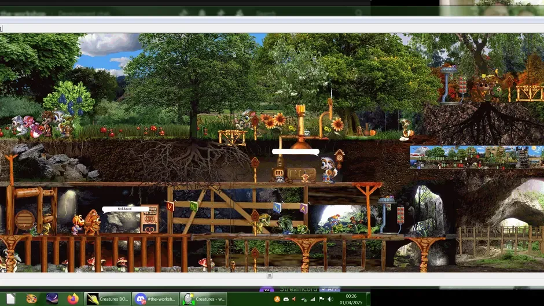Select the red V letter block
544x306 pixels.
coord(170,206)
